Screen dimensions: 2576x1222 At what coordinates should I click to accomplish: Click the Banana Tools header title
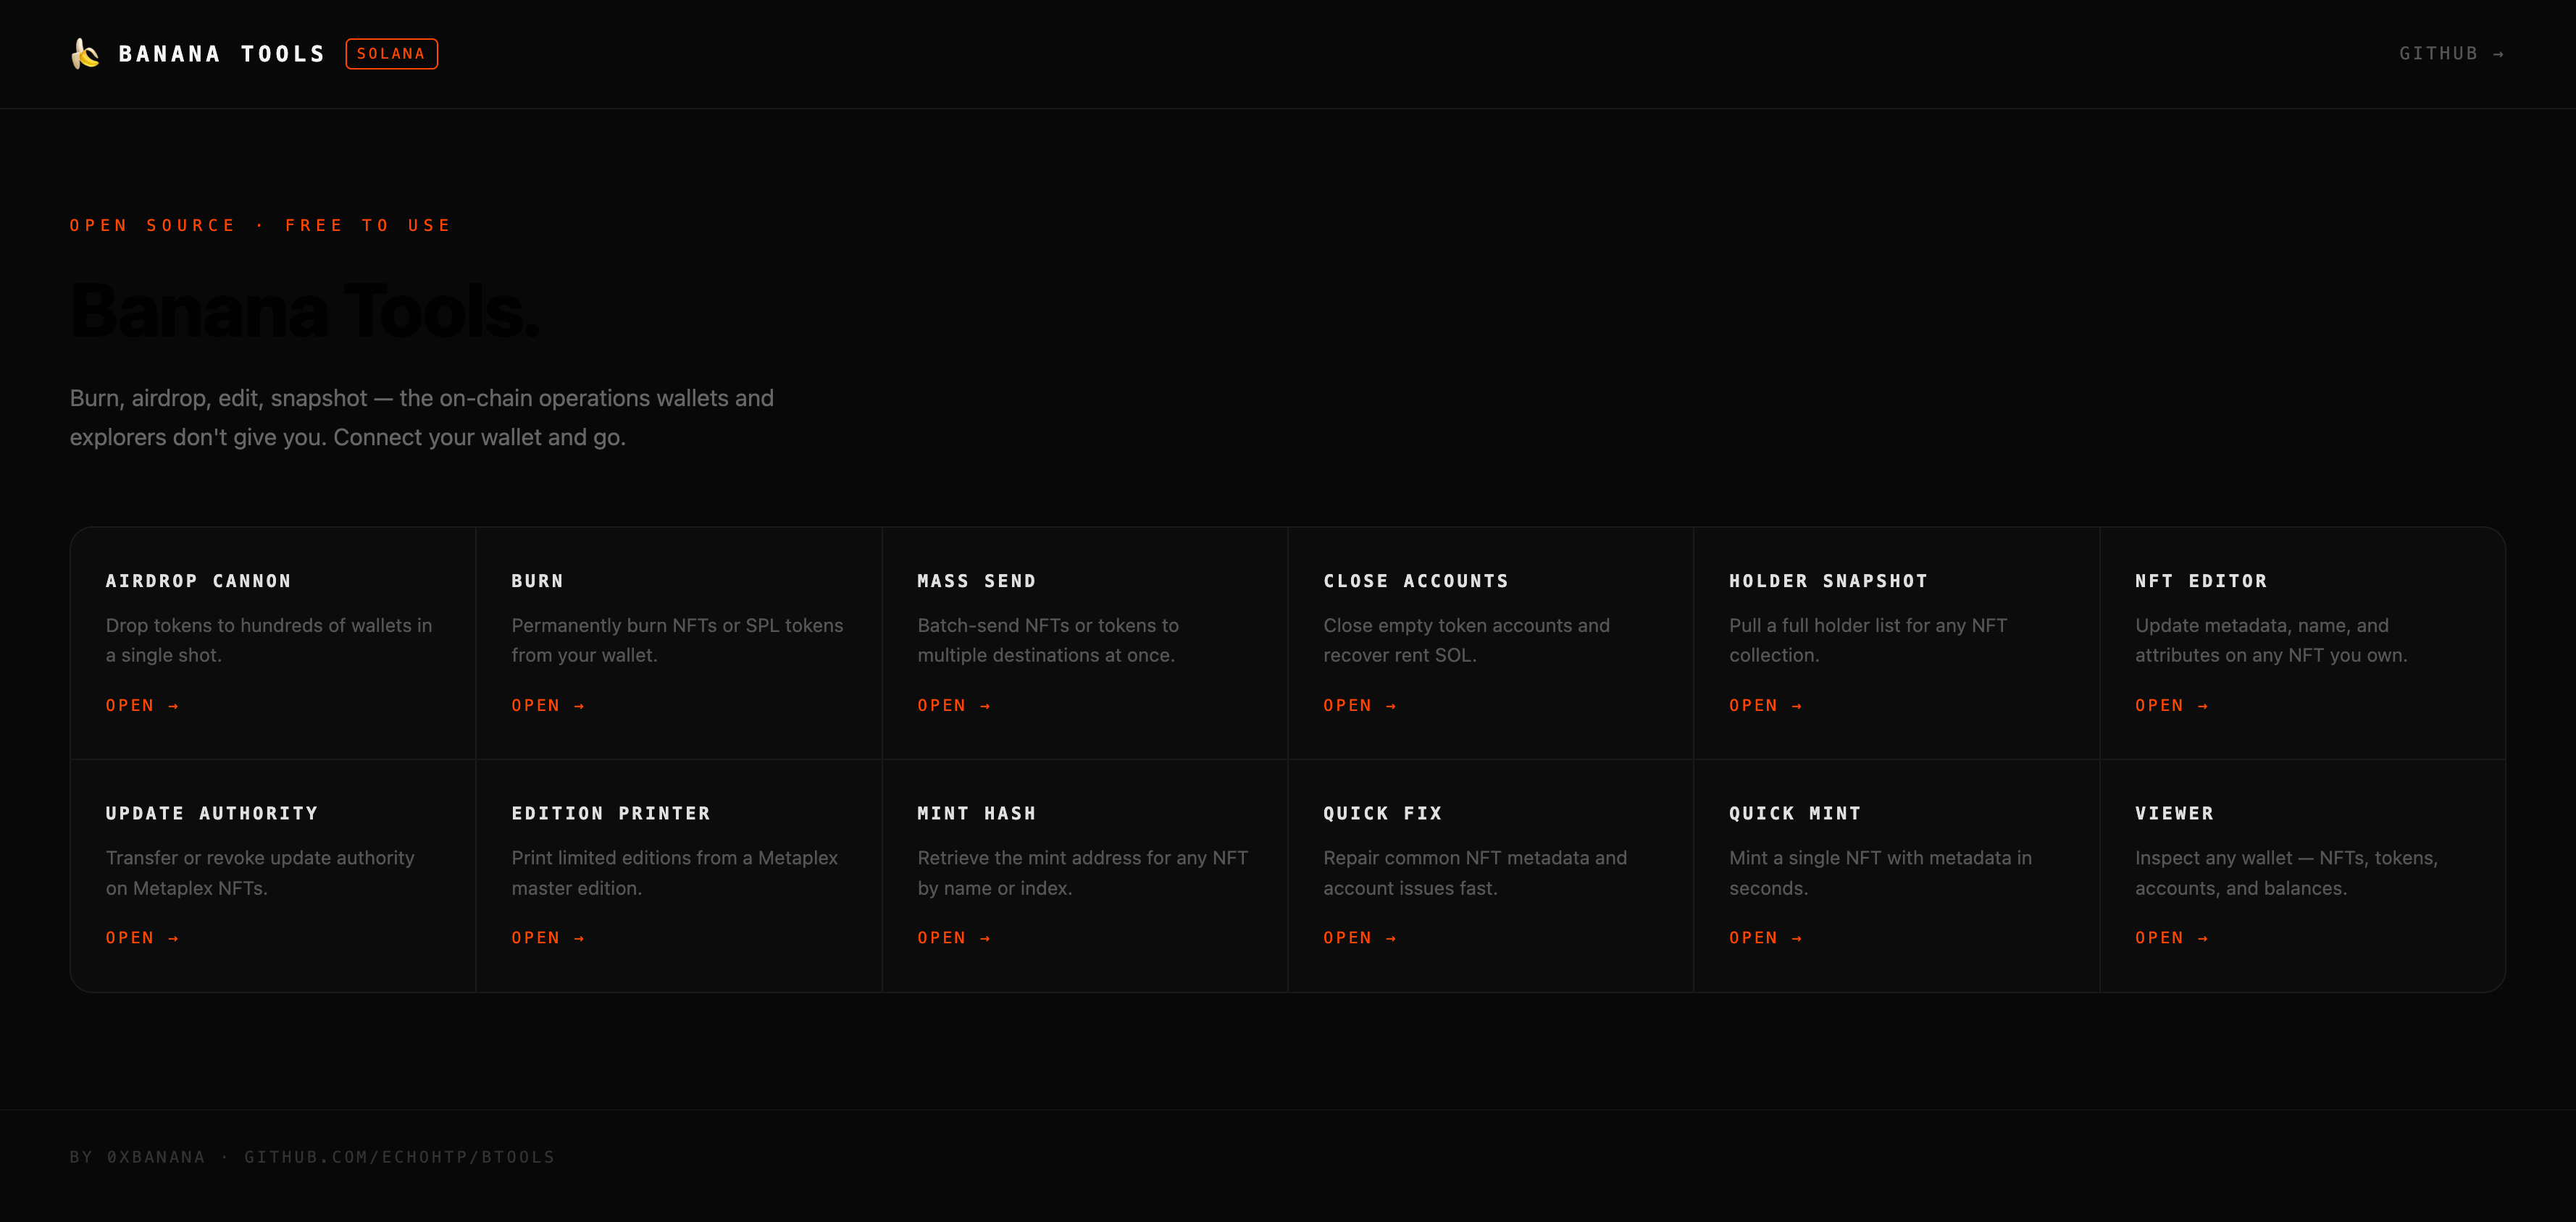coord(222,54)
